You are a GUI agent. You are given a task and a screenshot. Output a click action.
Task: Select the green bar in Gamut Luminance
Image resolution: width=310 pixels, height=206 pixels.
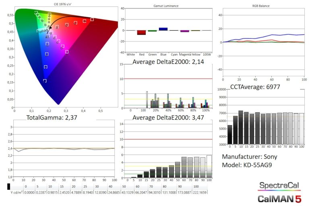pos(152,31)
